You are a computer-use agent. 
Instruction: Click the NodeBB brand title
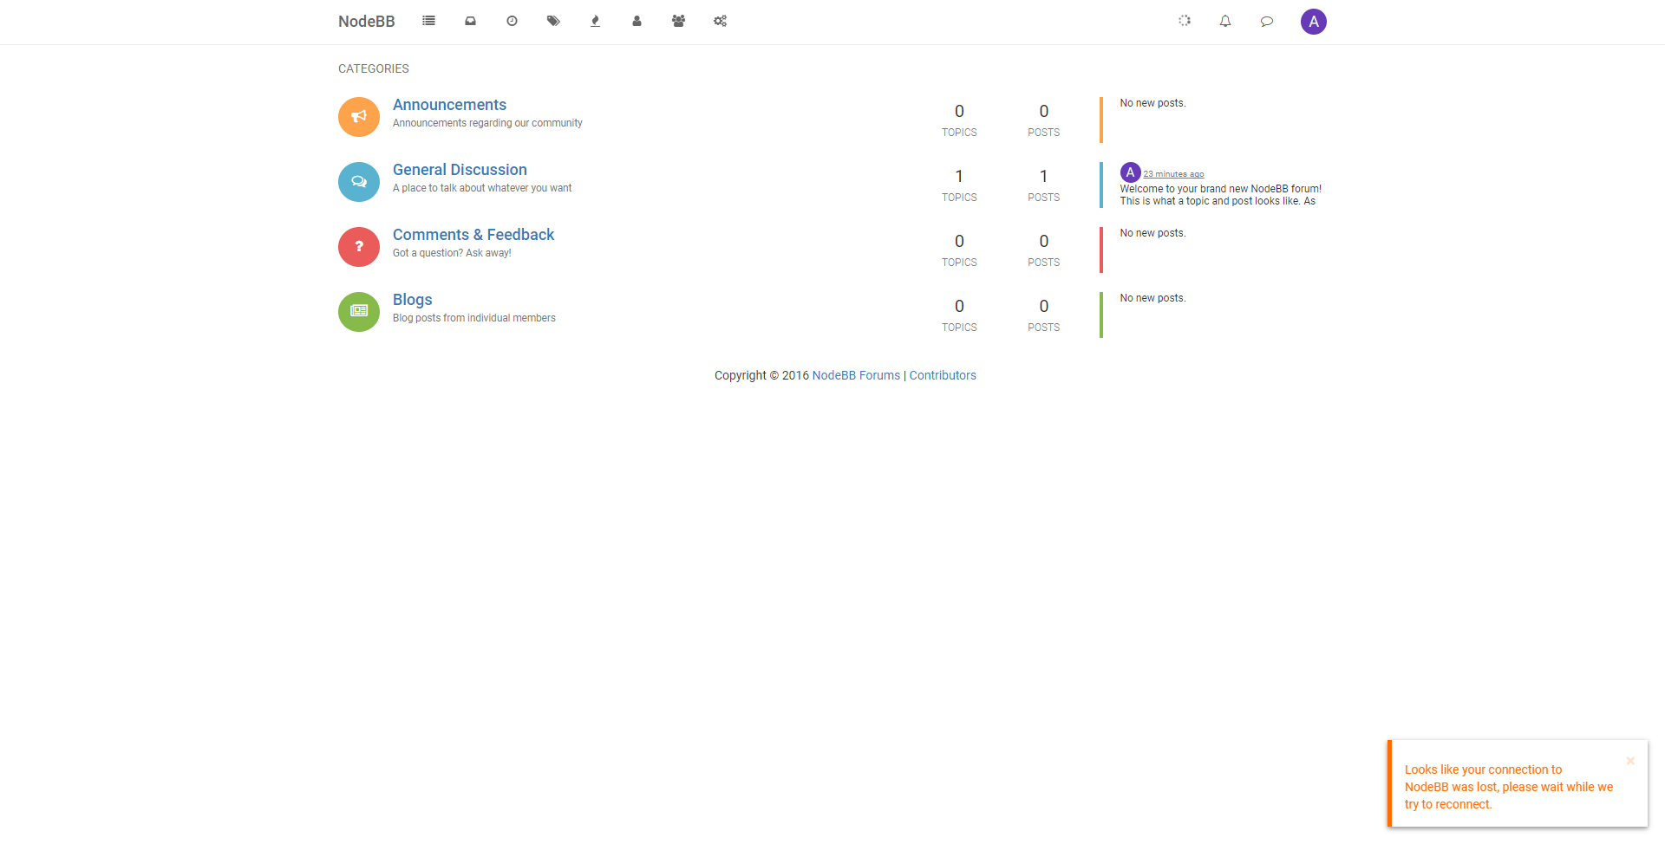[366, 22]
